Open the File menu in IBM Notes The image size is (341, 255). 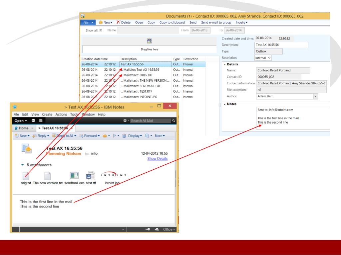click(x=16, y=114)
